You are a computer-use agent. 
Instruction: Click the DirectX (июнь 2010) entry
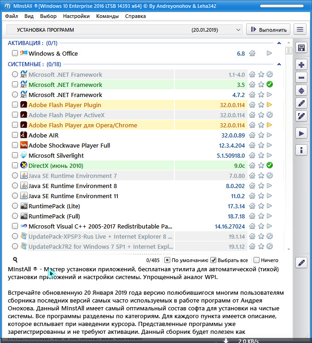coord(56,166)
